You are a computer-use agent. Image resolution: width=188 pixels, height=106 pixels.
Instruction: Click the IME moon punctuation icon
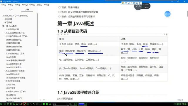tap(129, 3)
